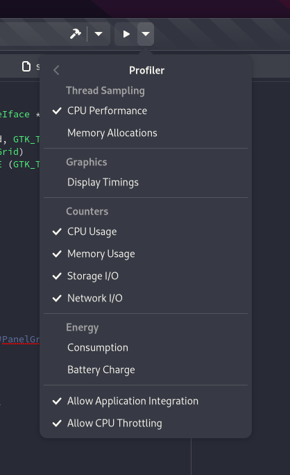Disable CPU Usage counter

pyautogui.click(x=146, y=232)
